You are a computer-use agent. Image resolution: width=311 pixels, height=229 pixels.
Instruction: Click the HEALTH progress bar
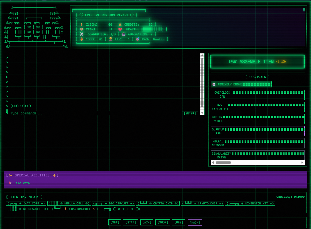152,29
